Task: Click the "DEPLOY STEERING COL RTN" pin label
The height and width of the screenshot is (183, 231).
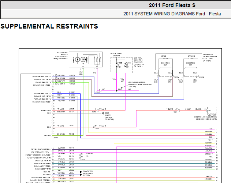Action: coord(38,158)
